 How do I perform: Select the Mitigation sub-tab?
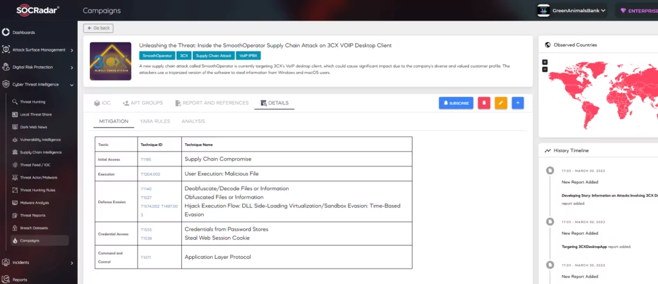114,121
